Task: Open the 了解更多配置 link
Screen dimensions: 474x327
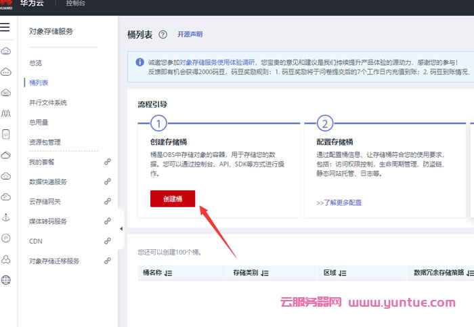Action: pyautogui.click(x=339, y=202)
